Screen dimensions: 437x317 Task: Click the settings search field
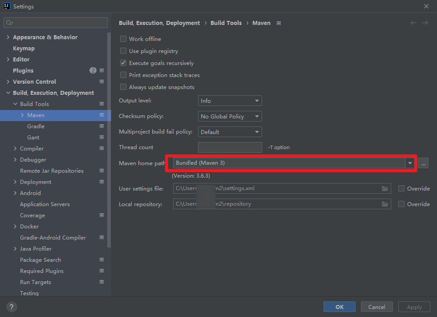point(56,23)
